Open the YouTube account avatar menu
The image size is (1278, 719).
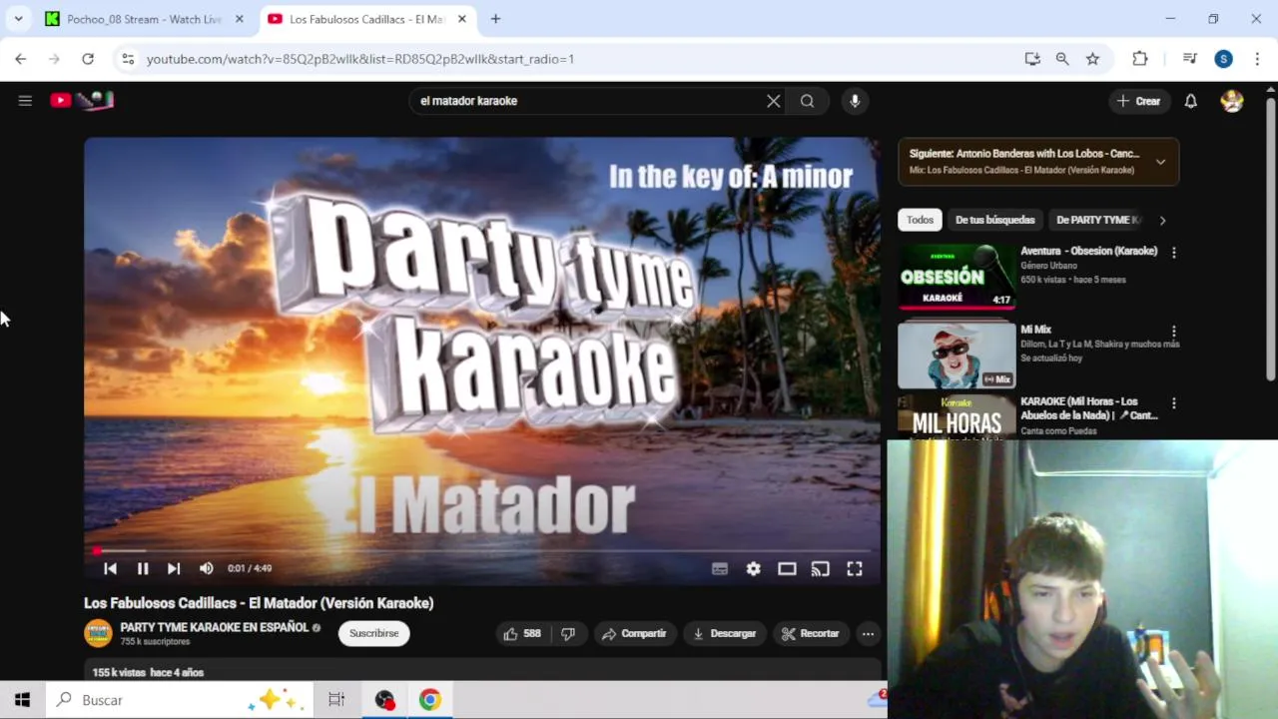coord(1232,101)
